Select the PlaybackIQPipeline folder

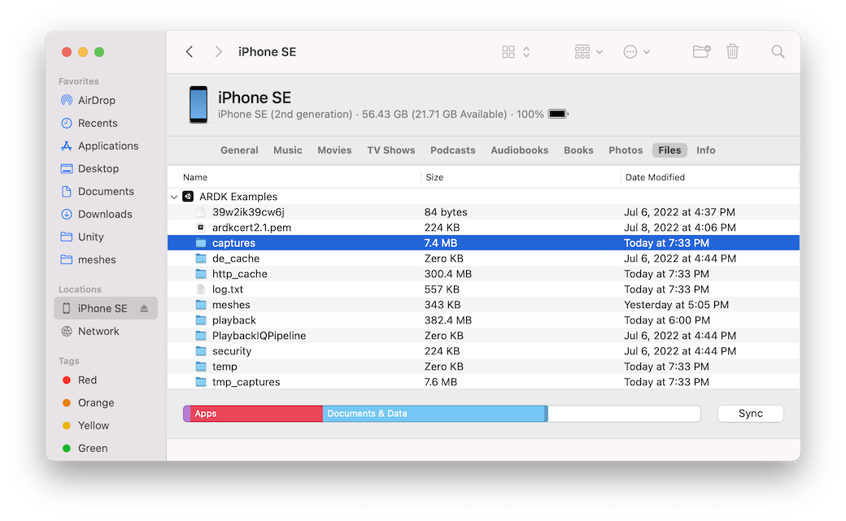point(483,336)
